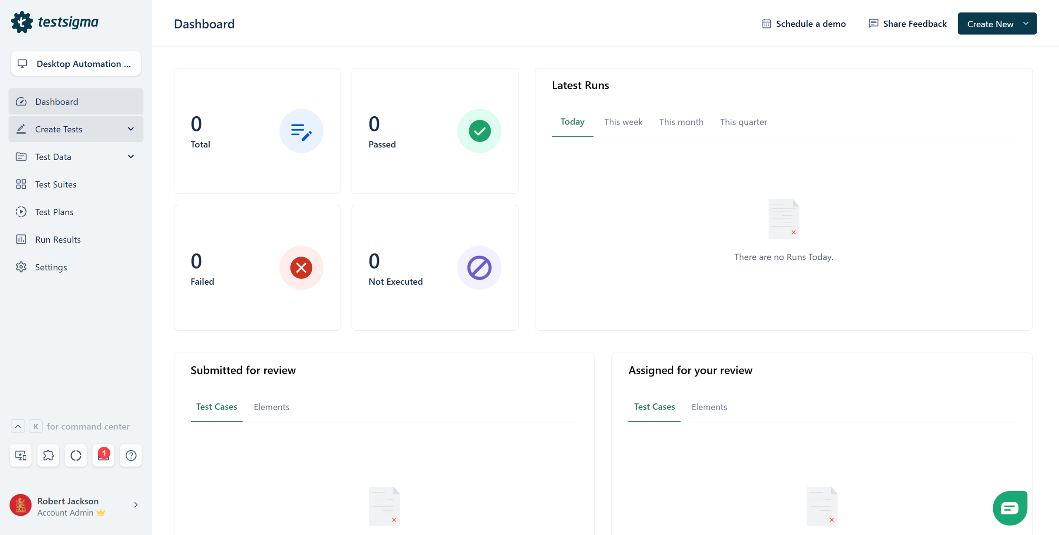
Task: Expand Robert Jackson account menu arrow
Action: [136, 505]
